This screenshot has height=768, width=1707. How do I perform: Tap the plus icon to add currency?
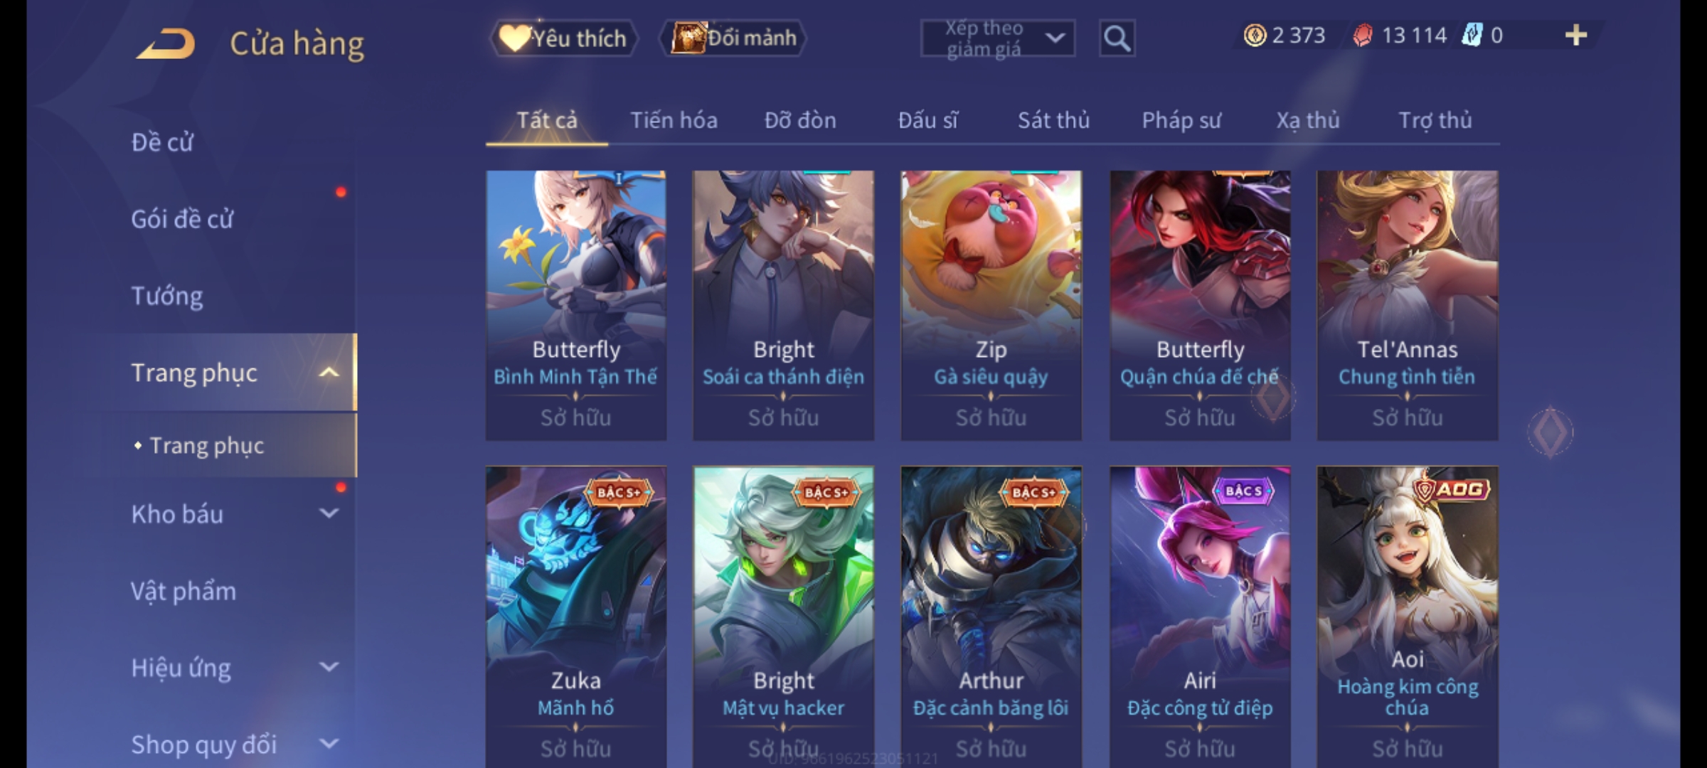[1576, 36]
